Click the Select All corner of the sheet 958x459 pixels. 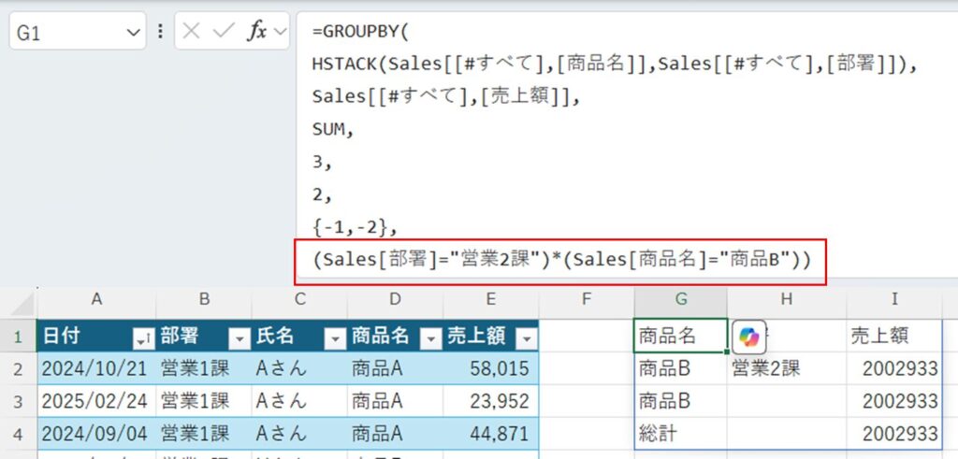[x=19, y=302]
